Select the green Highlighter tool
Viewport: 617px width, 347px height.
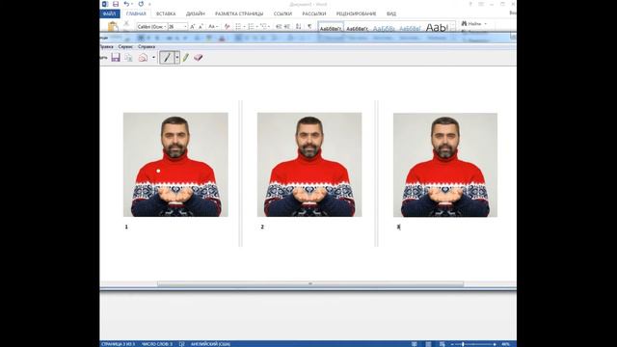click(185, 58)
